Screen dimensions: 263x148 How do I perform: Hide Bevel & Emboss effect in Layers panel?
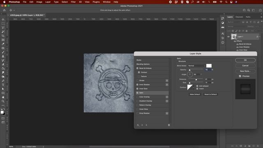click(x=238, y=44)
